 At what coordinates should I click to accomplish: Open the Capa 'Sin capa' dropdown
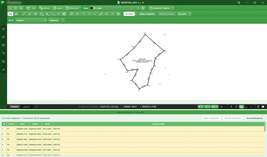tap(115, 8)
